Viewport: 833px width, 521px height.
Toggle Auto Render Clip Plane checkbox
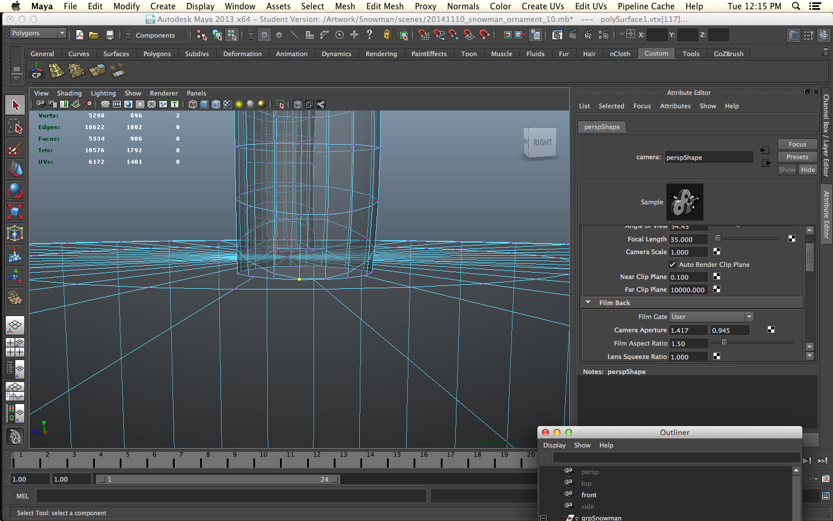pos(672,264)
